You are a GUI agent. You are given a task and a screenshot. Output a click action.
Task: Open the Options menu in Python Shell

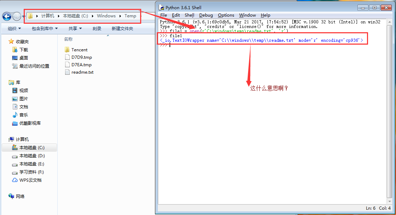pos(226,15)
